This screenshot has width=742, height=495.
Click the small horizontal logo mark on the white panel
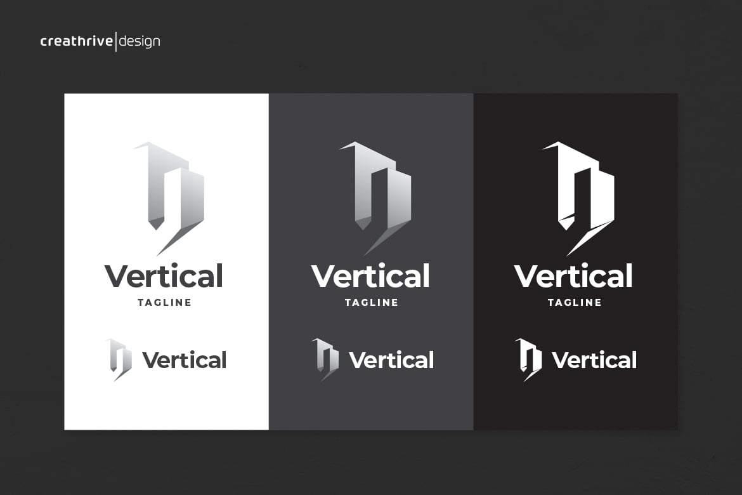(x=119, y=360)
